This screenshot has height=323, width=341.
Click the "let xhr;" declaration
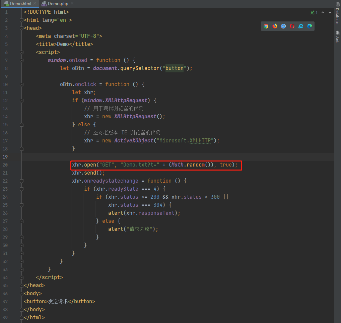coord(84,92)
